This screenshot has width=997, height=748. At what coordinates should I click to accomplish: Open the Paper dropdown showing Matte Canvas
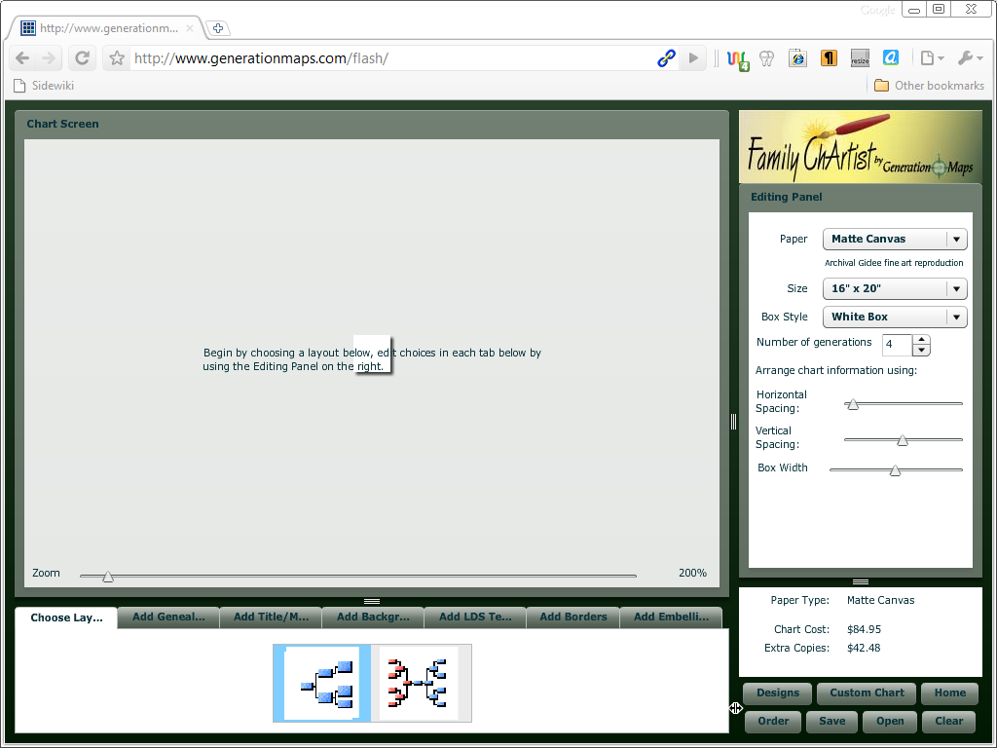point(894,239)
